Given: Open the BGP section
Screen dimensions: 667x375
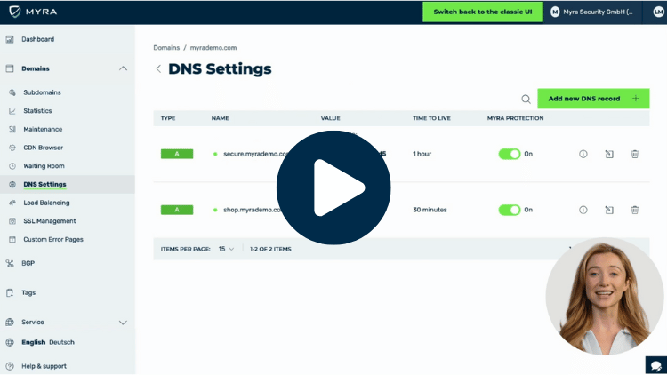Looking at the screenshot, I should pos(28,263).
